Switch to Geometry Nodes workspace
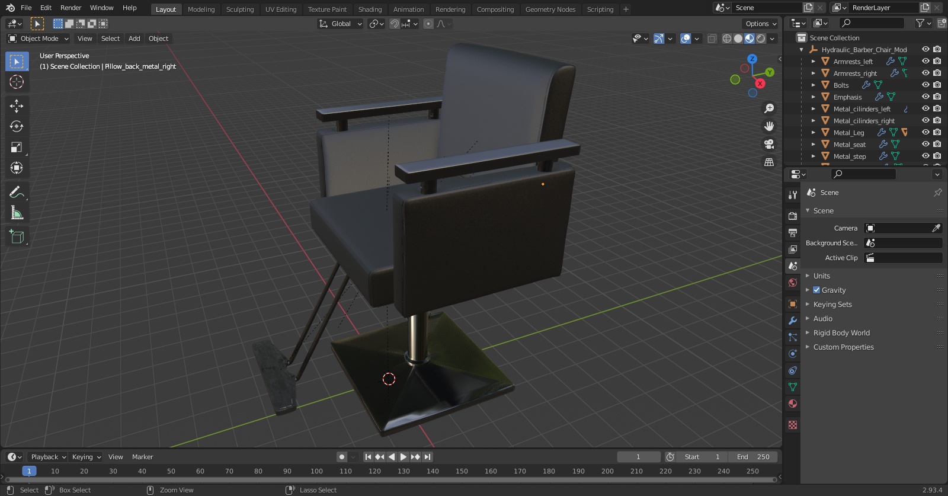The height and width of the screenshot is (496, 948). [x=550, y=9]
